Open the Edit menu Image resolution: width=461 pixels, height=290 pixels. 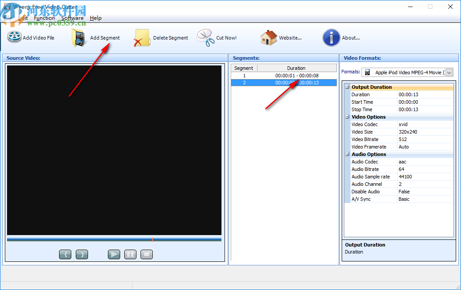click(23, 18)
